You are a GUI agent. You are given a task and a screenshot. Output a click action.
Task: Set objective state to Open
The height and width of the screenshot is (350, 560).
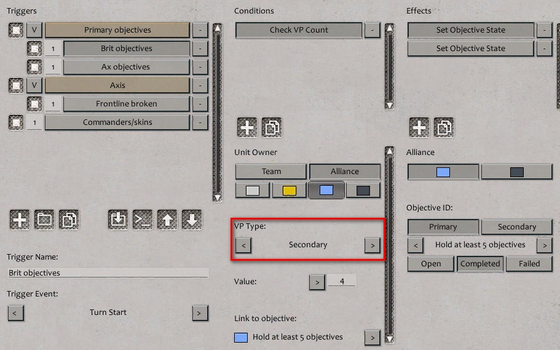tap(431, 264)
